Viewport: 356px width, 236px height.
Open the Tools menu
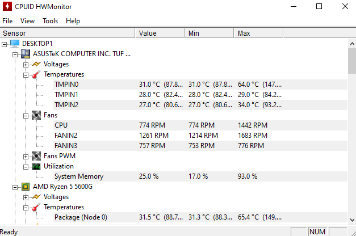[x=50, y=21]
